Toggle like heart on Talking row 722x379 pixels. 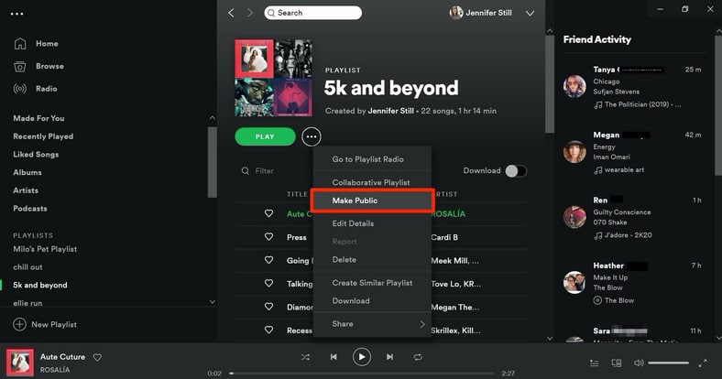point(268,283)
